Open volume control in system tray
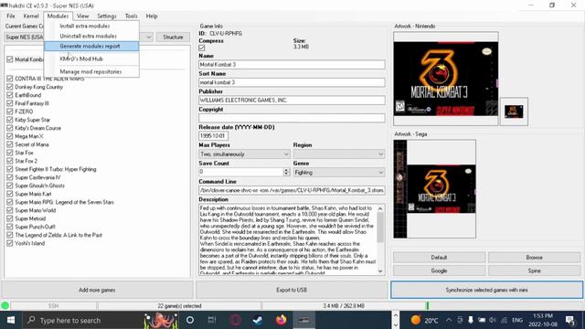This screenshot has width=585, height=329. [x=493, y=320]
